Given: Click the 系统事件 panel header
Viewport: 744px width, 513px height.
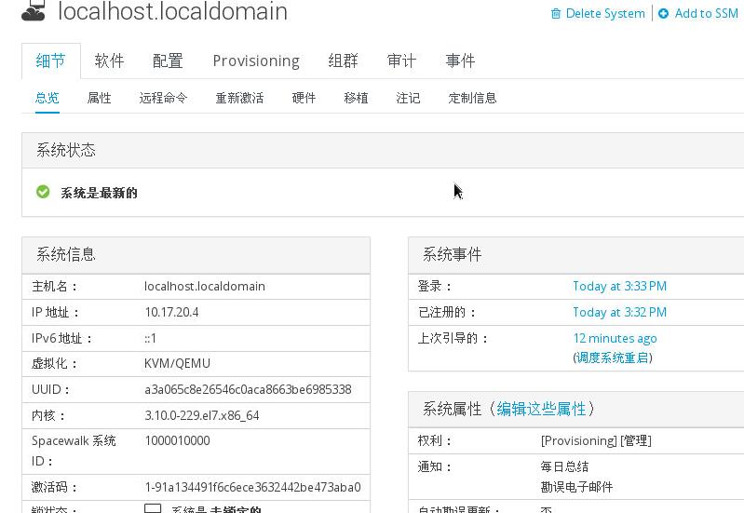Looking at the screenshot, I should [576, 255].
